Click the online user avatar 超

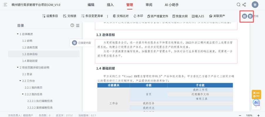point(244,16)
